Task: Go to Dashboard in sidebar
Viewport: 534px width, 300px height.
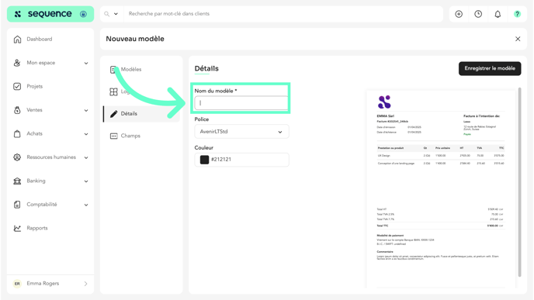Action: coord(40,39)
